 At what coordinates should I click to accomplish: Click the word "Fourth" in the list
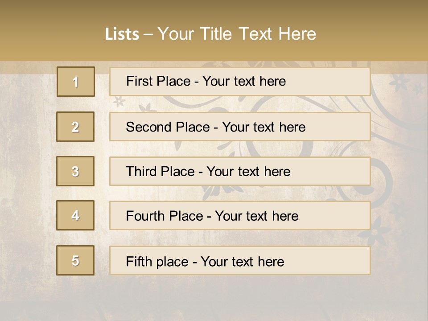pos(142,216)
